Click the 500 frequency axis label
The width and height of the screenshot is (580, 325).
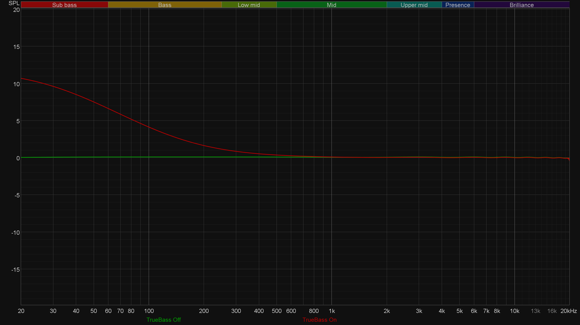click(x=277, y=311)
